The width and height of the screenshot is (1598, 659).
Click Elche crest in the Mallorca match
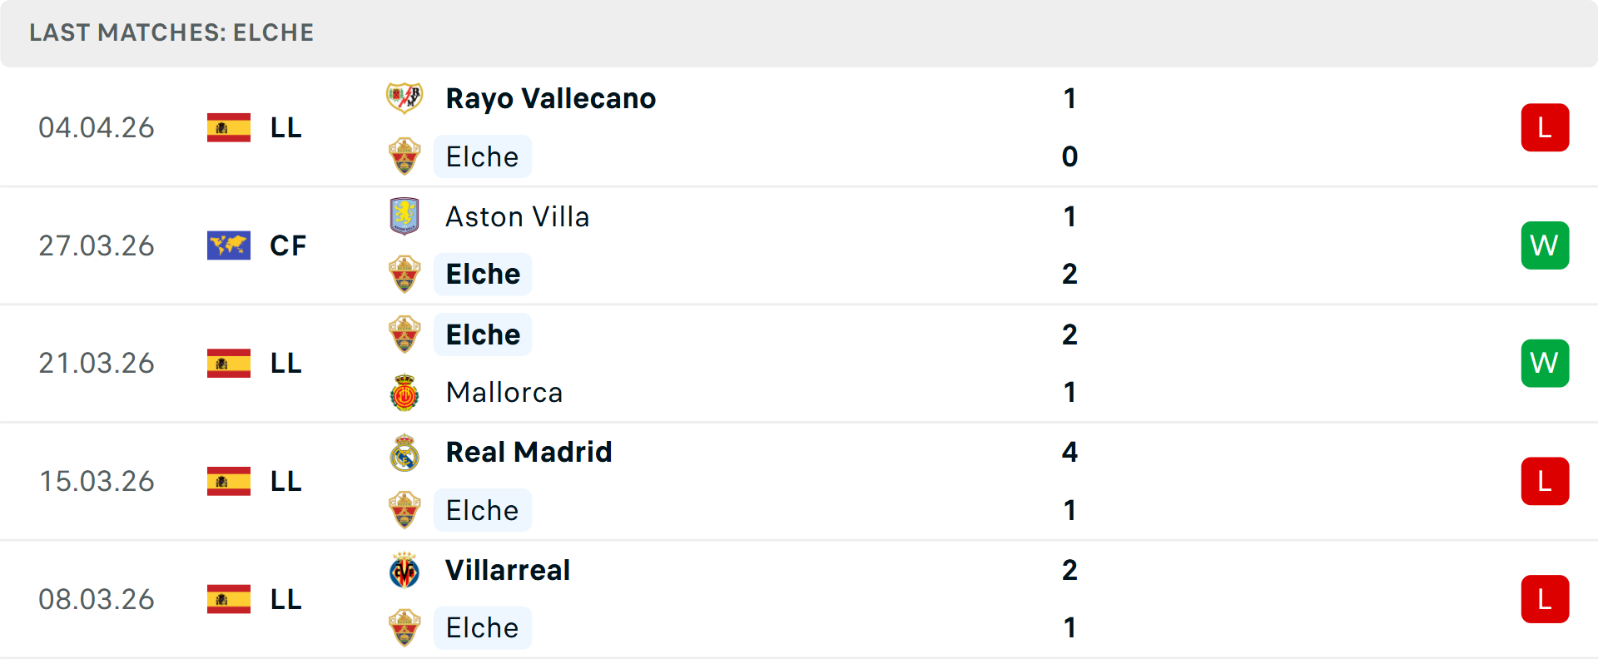pyautogui.click(x=404, y=334)
